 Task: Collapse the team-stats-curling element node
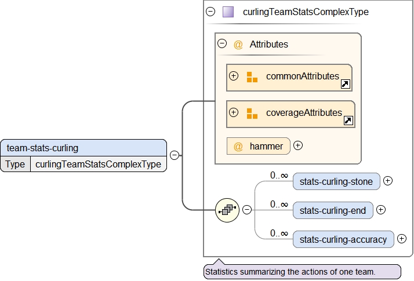[x=174, y=155]
